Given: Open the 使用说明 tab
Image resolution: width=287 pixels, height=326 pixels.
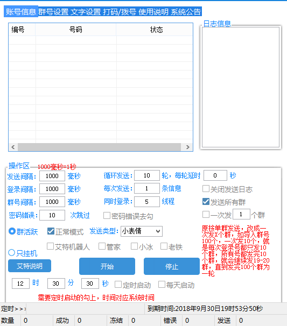Looking at the screenshot, I should click(153, 12).
